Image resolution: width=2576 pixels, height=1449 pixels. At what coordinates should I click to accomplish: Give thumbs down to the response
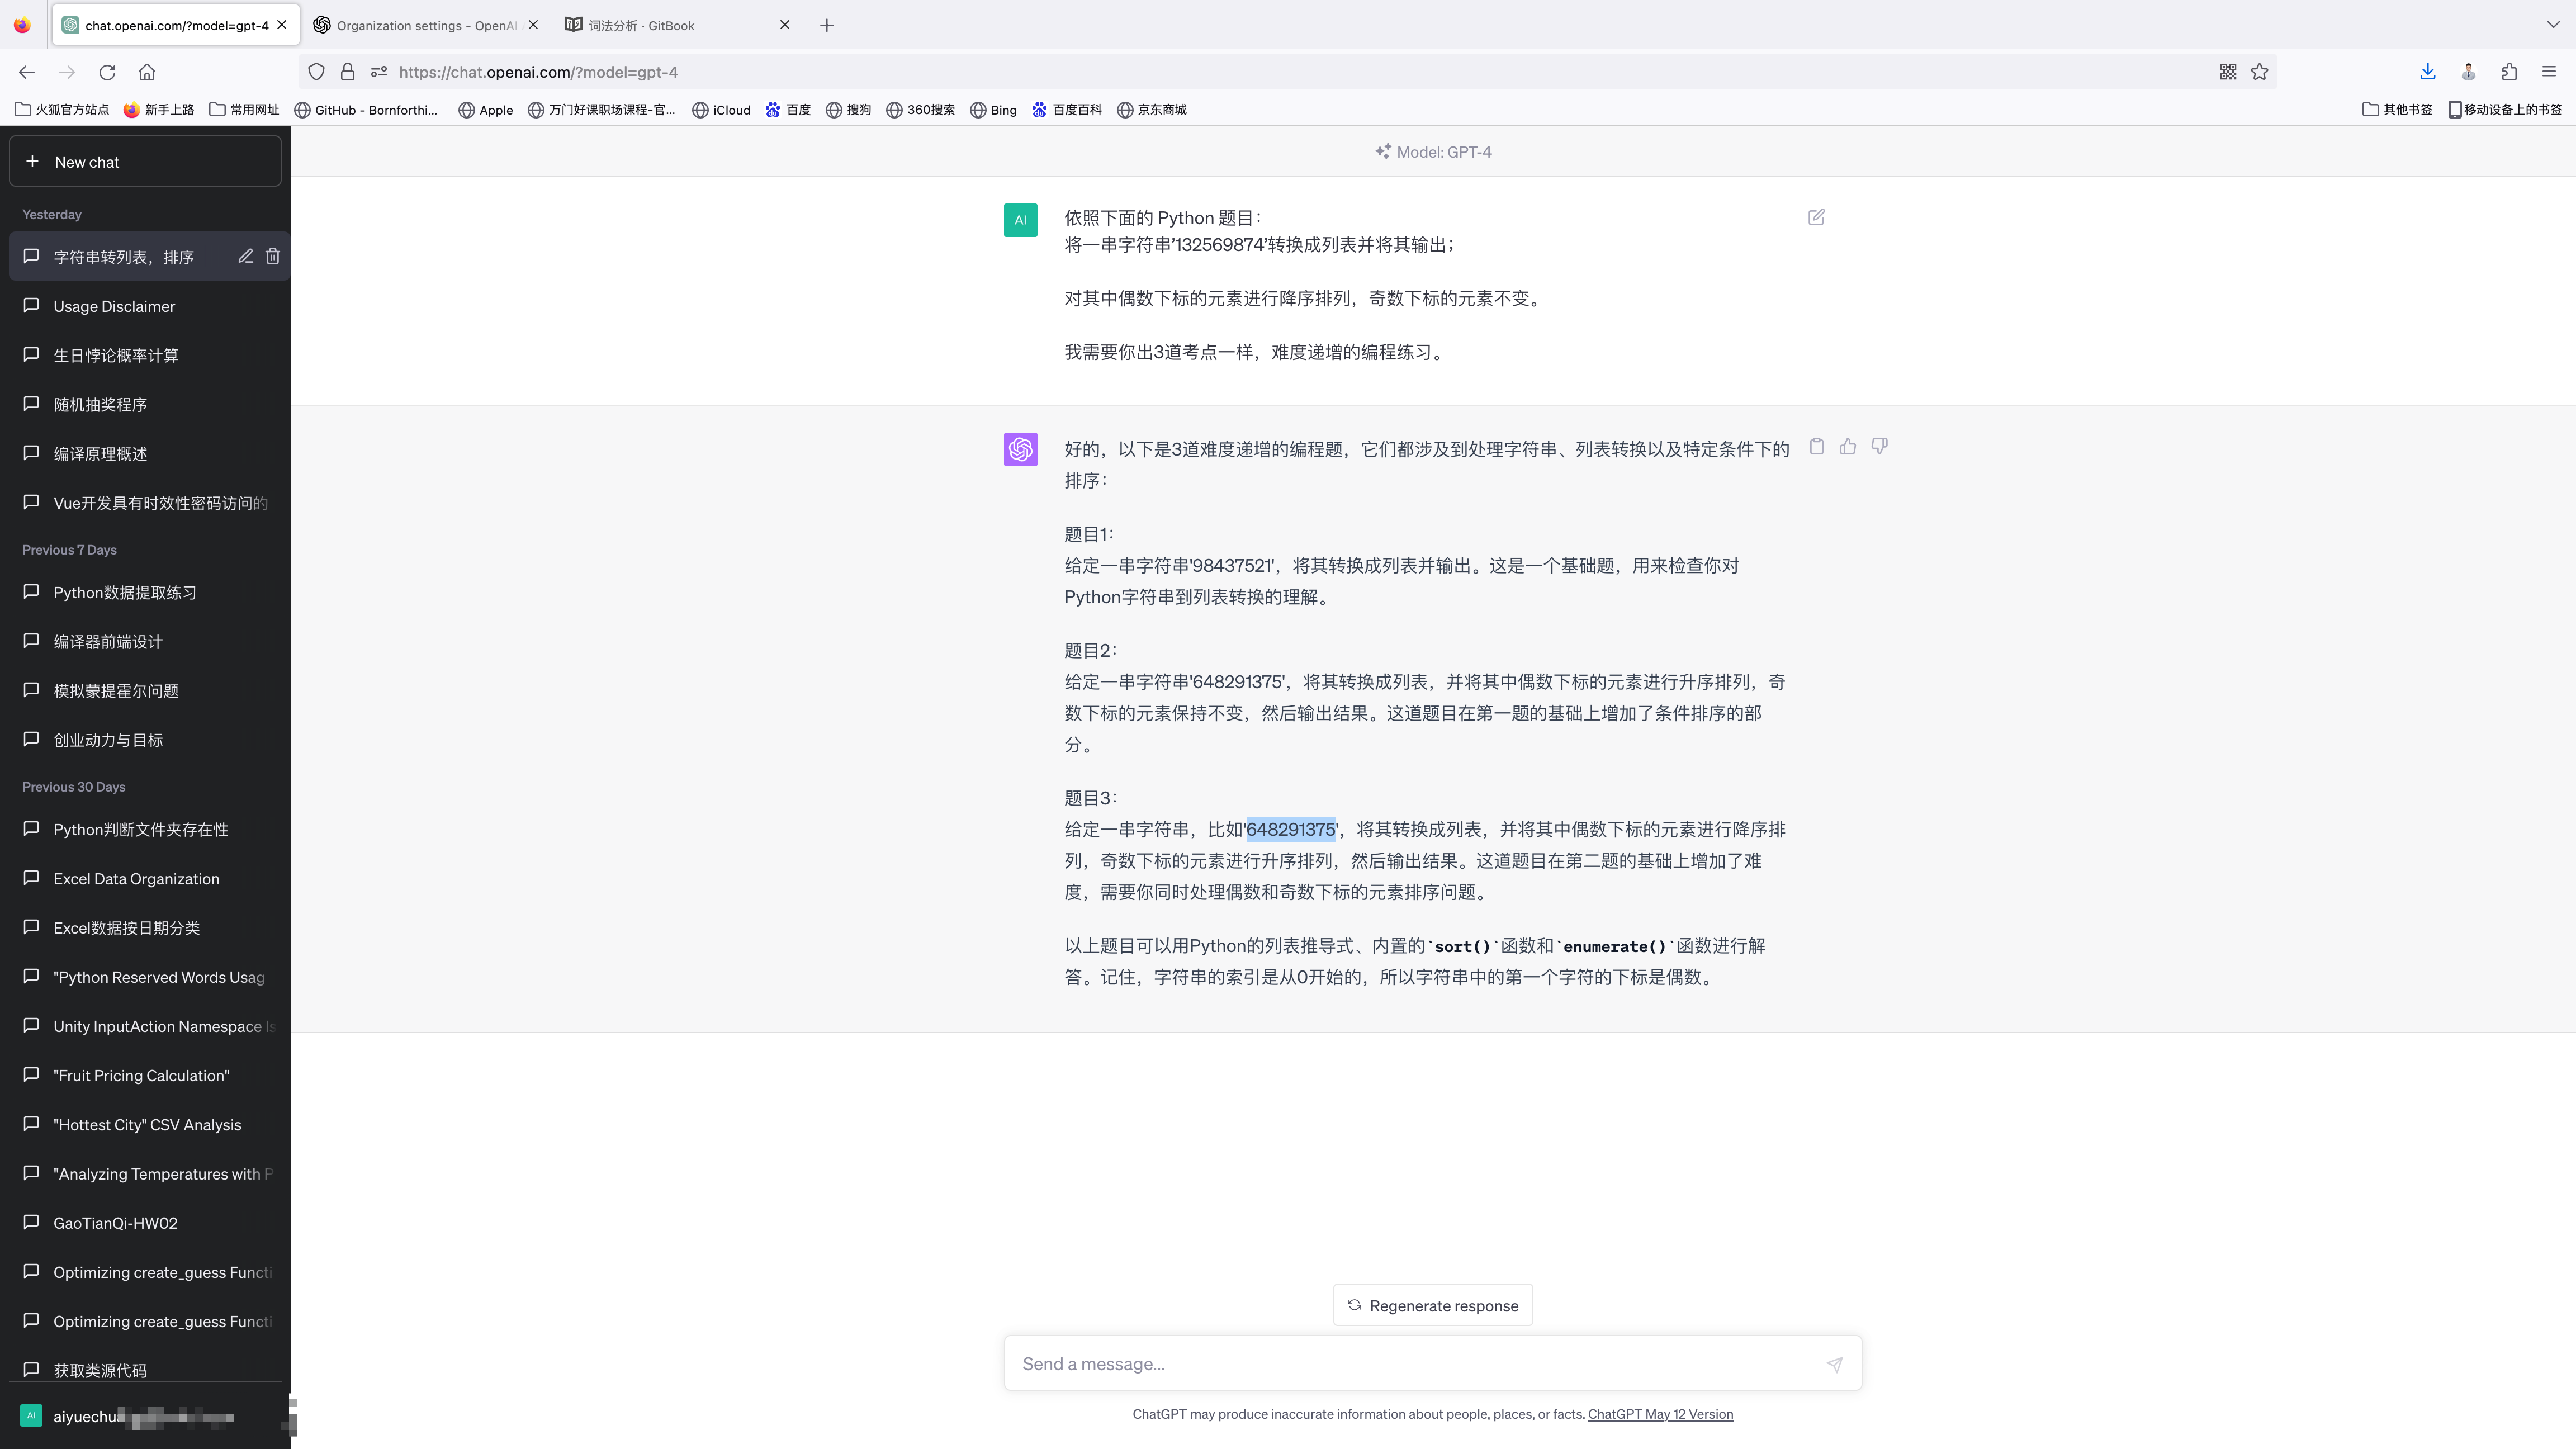click(1879, 446)
